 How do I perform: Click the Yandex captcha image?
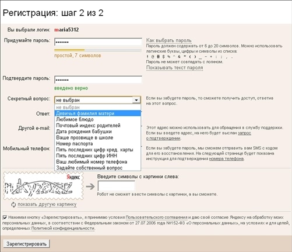[43, 186]
